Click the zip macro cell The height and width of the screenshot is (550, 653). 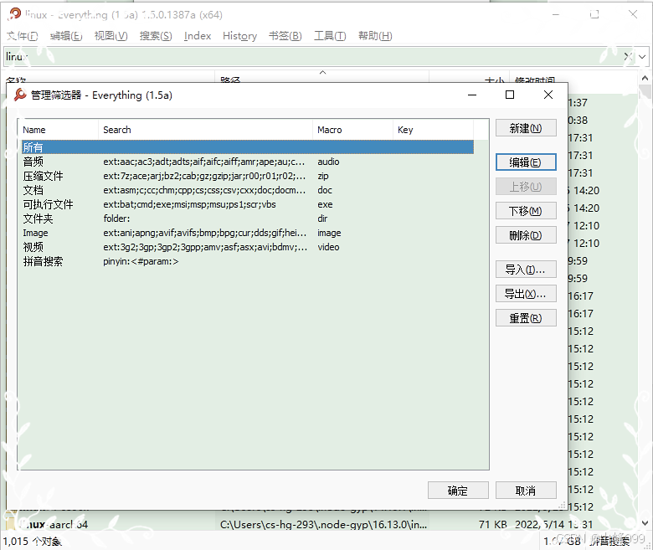[323, 176]
